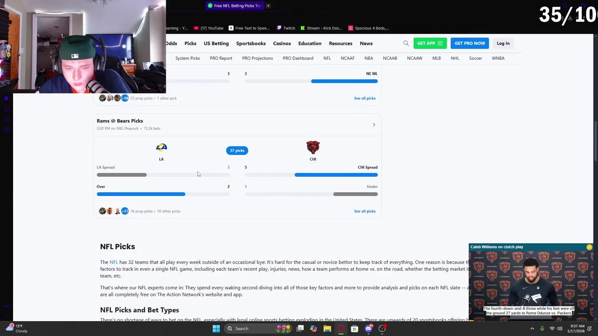Open the US Betting menu
Viewport: 598px width, 336px height.
tap(216, 43)
